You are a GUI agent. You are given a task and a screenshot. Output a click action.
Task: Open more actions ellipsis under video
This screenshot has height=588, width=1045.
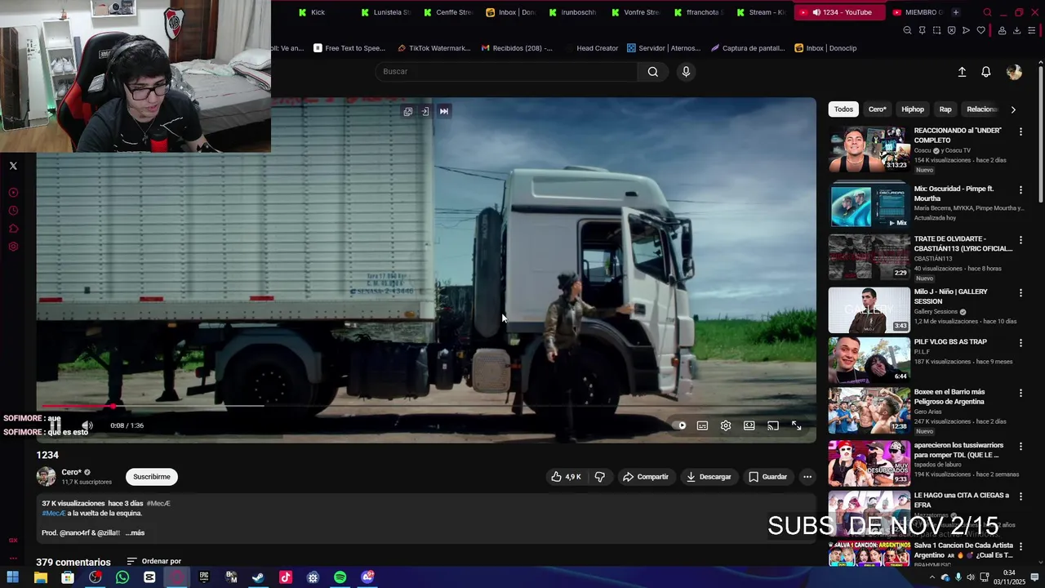pyautogui.click(x=807, y=477)
